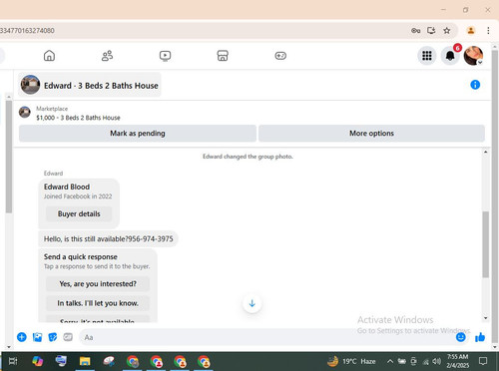
Task: Open the computer monitor taskbar icon
Action: click(x=61, y=361)
